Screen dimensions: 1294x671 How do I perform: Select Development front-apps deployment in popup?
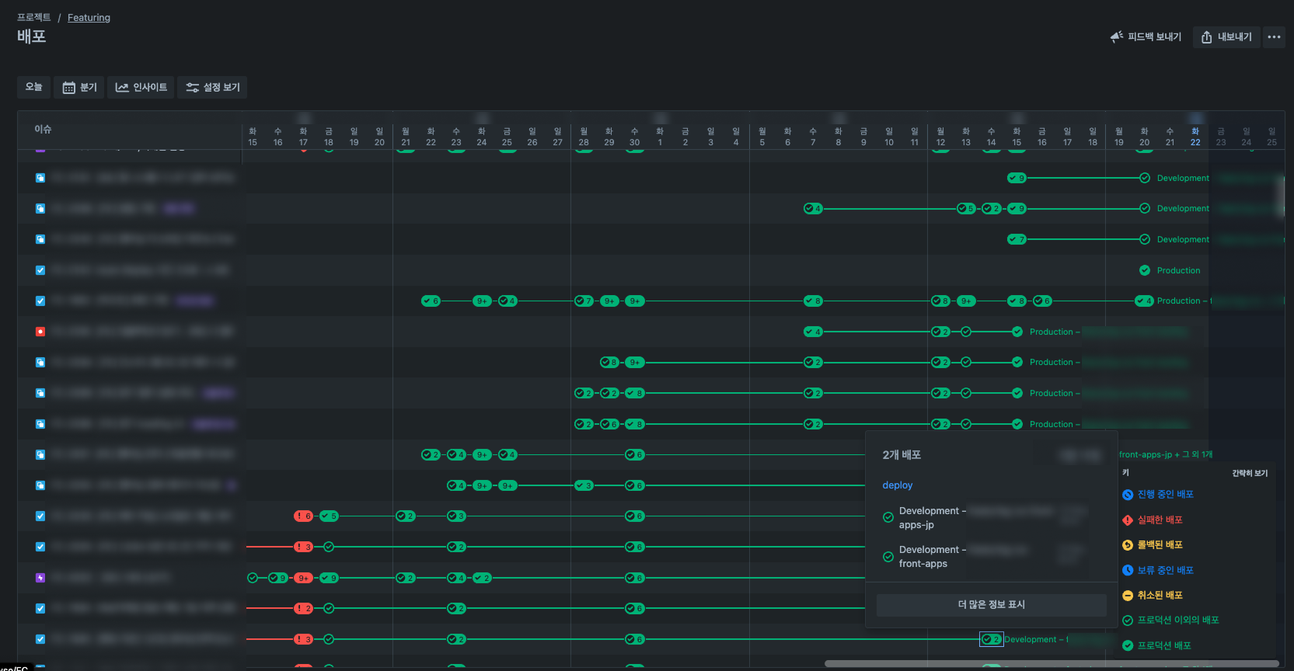[x=933, y=556]
